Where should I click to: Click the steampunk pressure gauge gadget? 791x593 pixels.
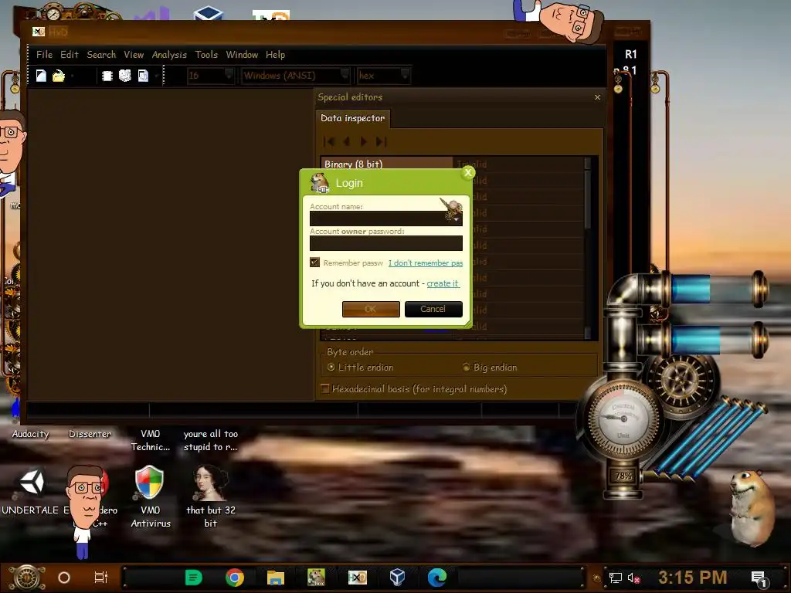623,419
